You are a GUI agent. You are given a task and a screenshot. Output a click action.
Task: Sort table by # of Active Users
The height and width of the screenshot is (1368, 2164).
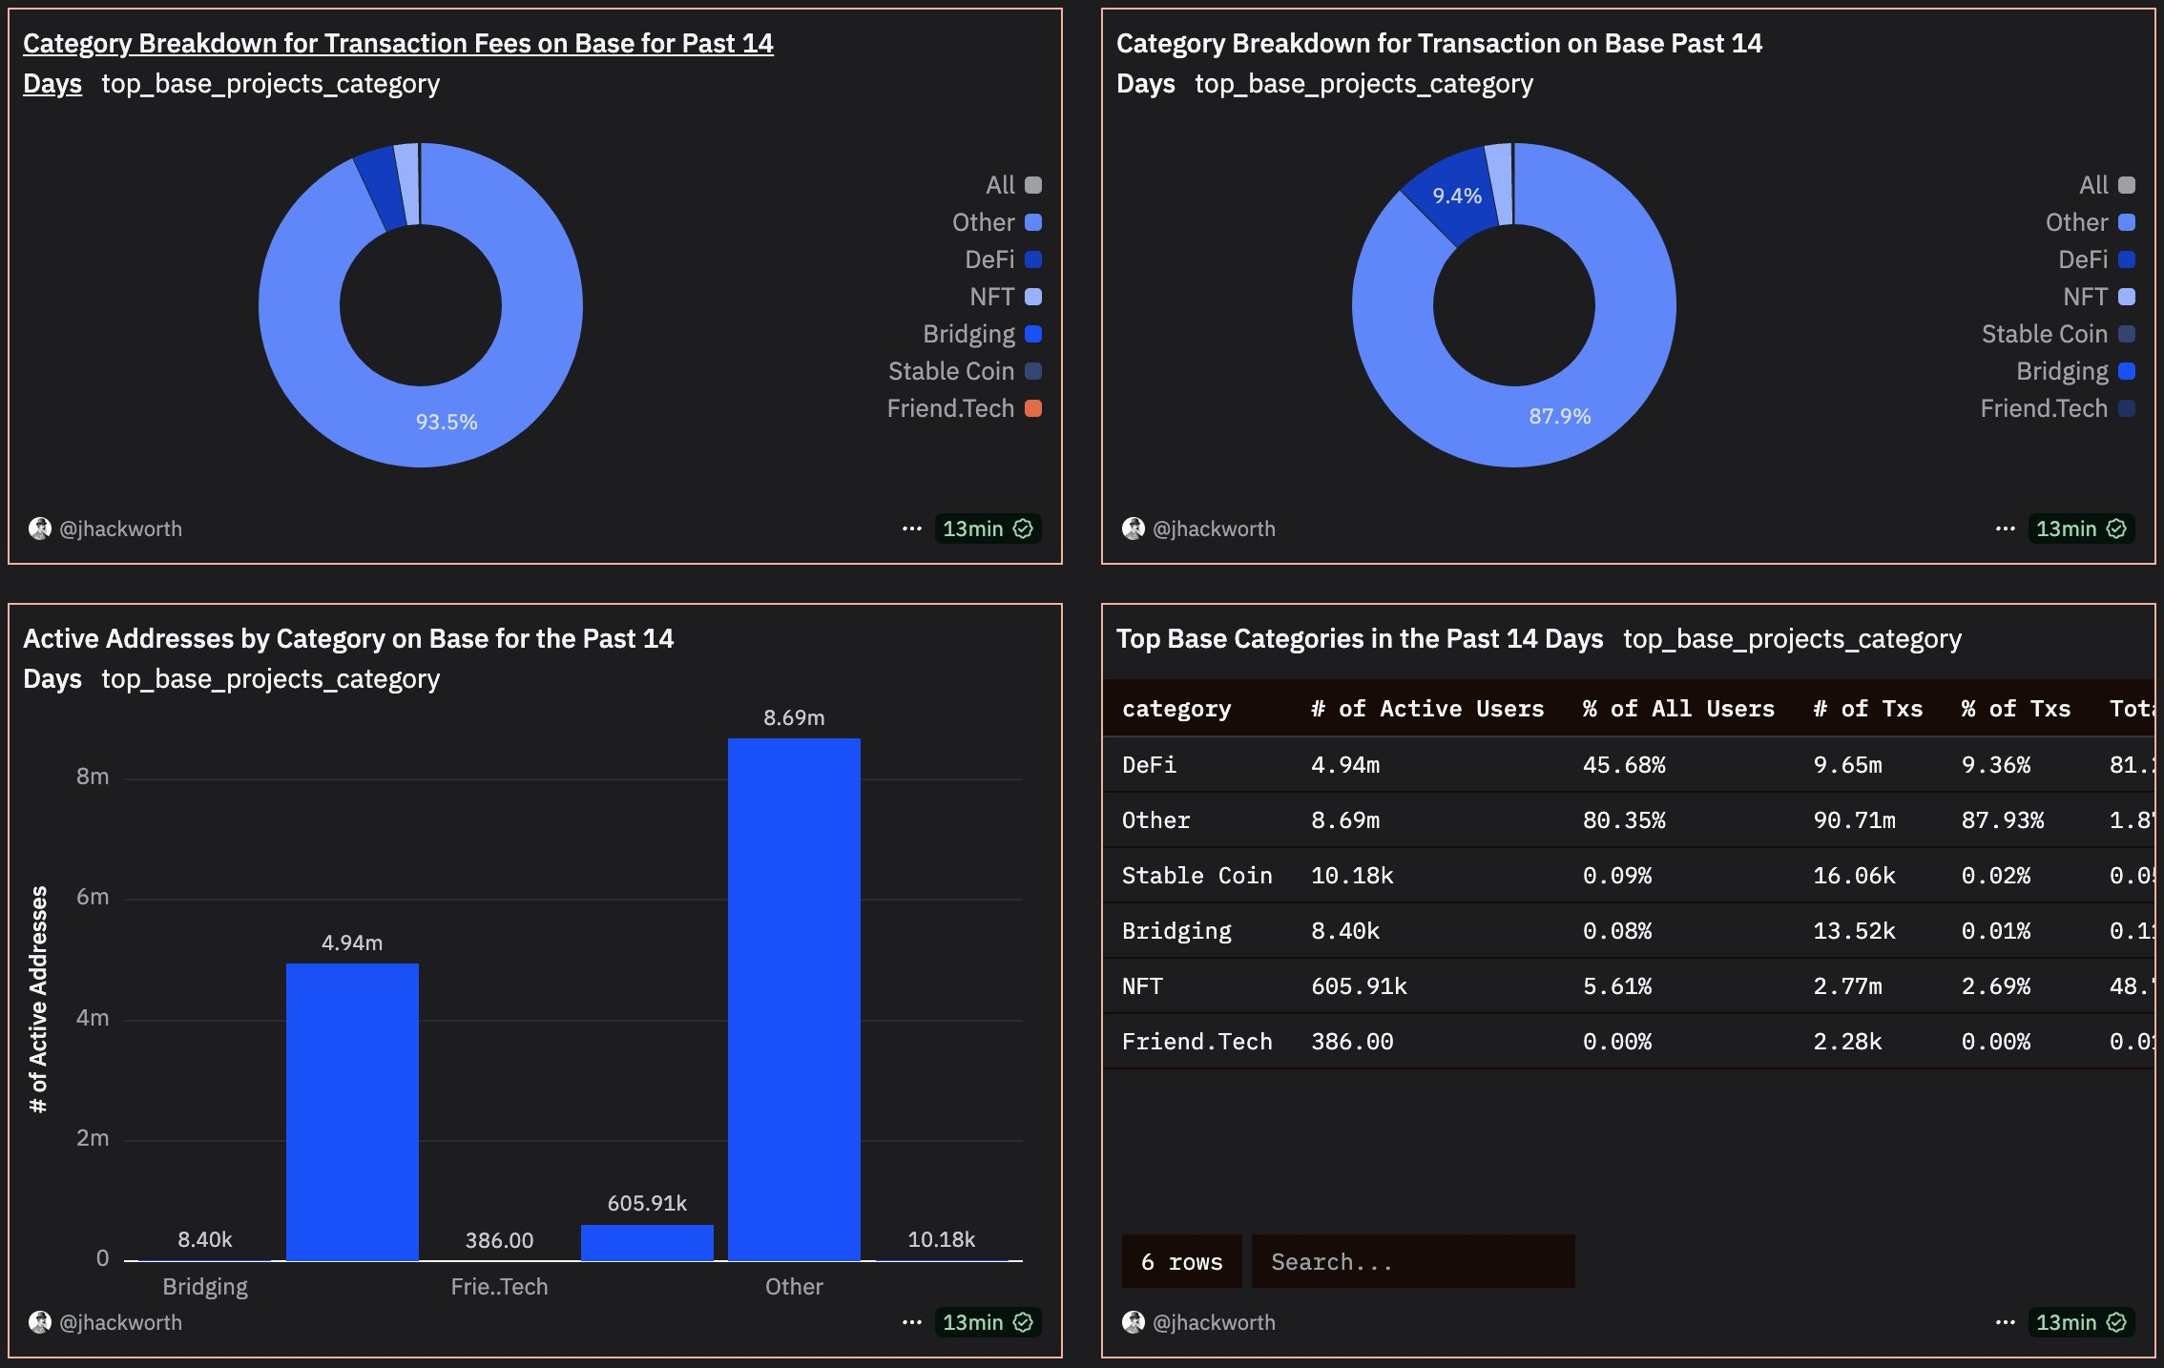tap(1426, 709)
